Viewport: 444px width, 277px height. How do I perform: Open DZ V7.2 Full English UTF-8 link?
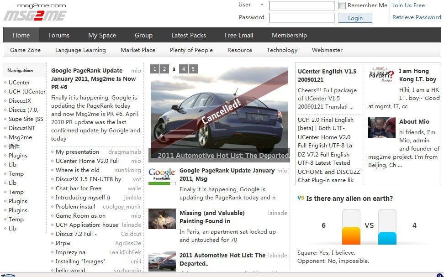pyautogui.click(x=324, y=159)
